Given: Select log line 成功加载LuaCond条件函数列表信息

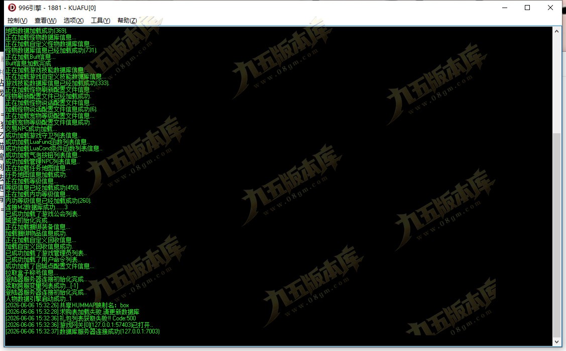Looking at the screenshot, I should 53,148.
